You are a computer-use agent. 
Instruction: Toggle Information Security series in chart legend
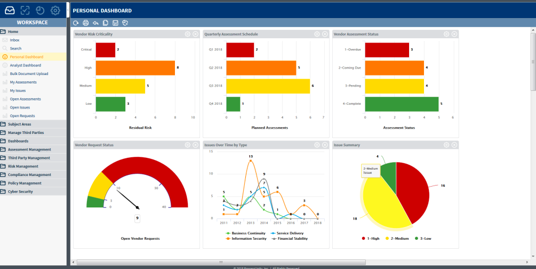pyautogui.click(x=248, y=239)
